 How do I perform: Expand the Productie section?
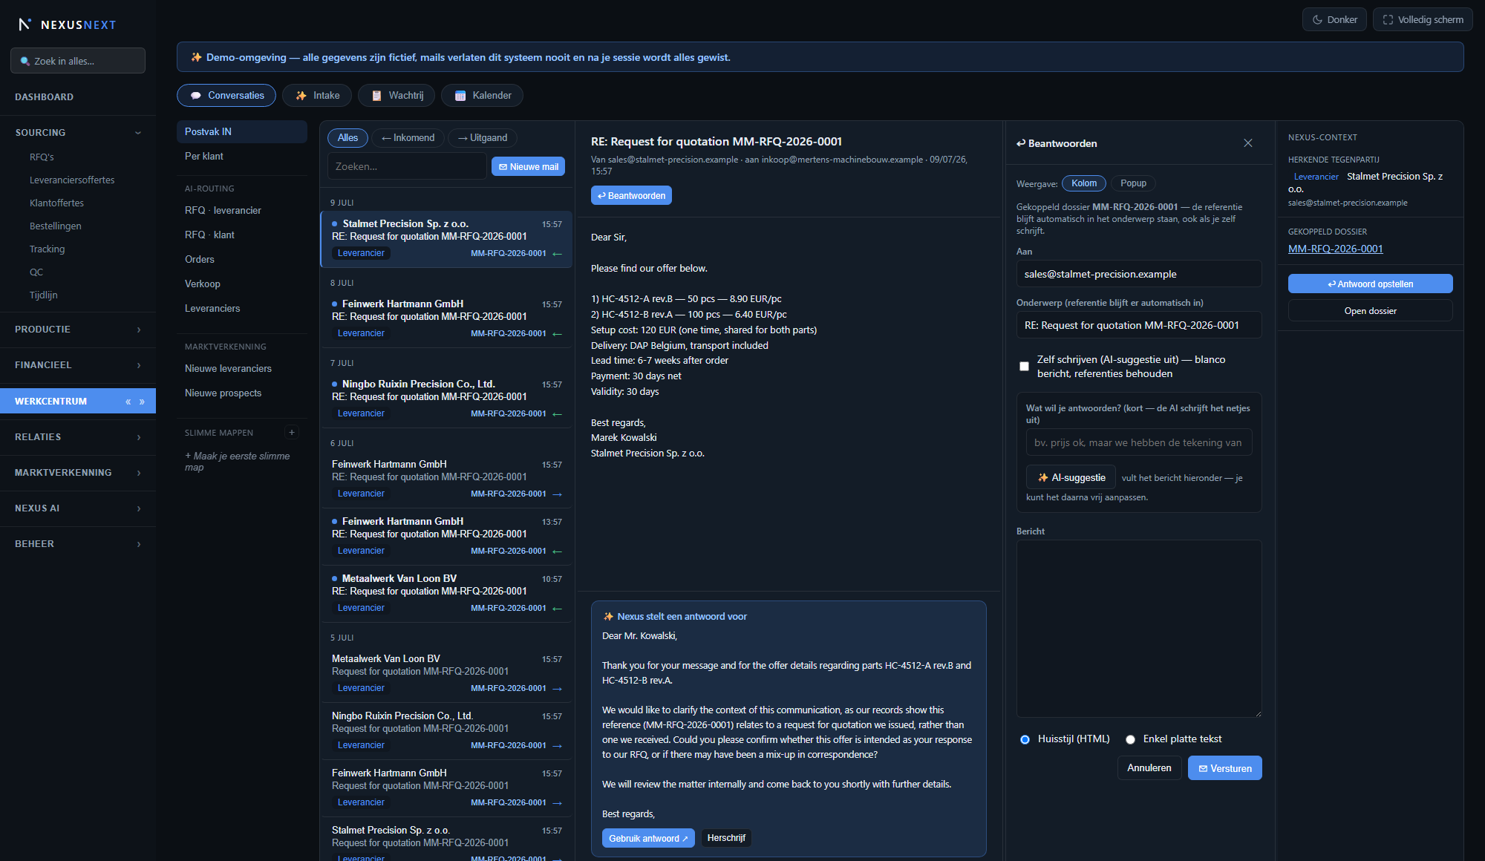[78, 330]
